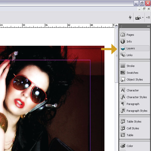Select the Color label
The height and width of the screenshot is (151, 151).
click(x=130, y=146)
